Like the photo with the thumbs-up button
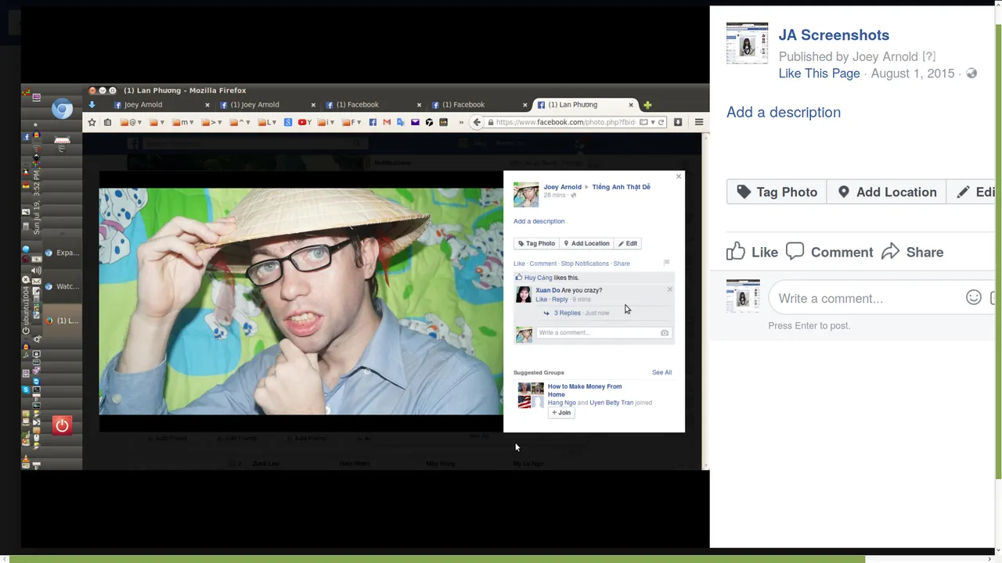 [752, 252]
